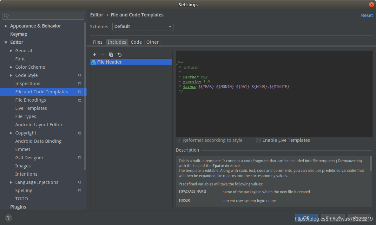Switch to the Files tab
This screenshot has height=225, width=376.
(x=98, y=42)
